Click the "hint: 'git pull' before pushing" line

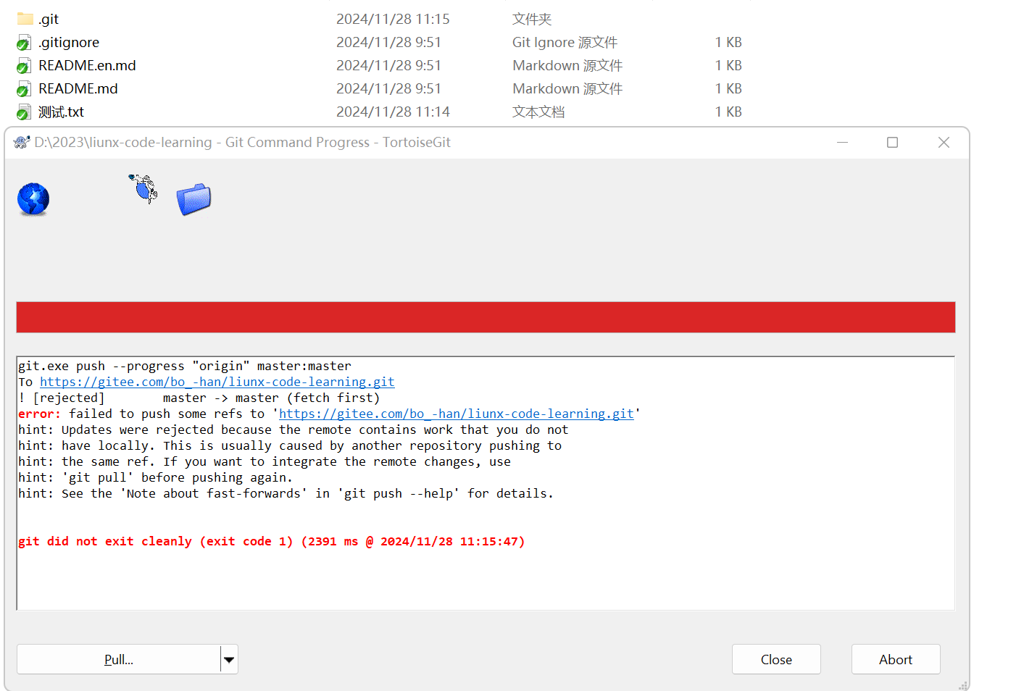pos(156,477)
